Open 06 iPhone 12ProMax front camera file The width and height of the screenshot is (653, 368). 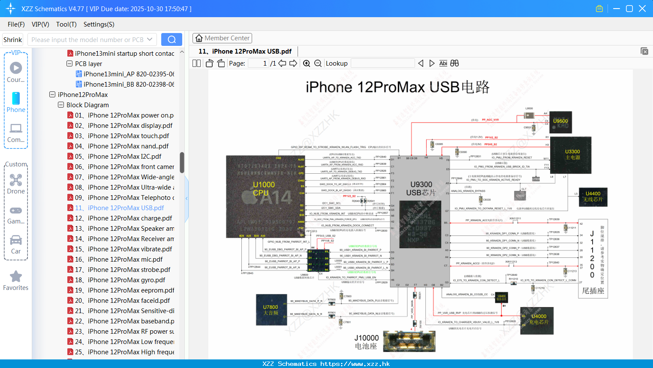(x=120, y=166)
